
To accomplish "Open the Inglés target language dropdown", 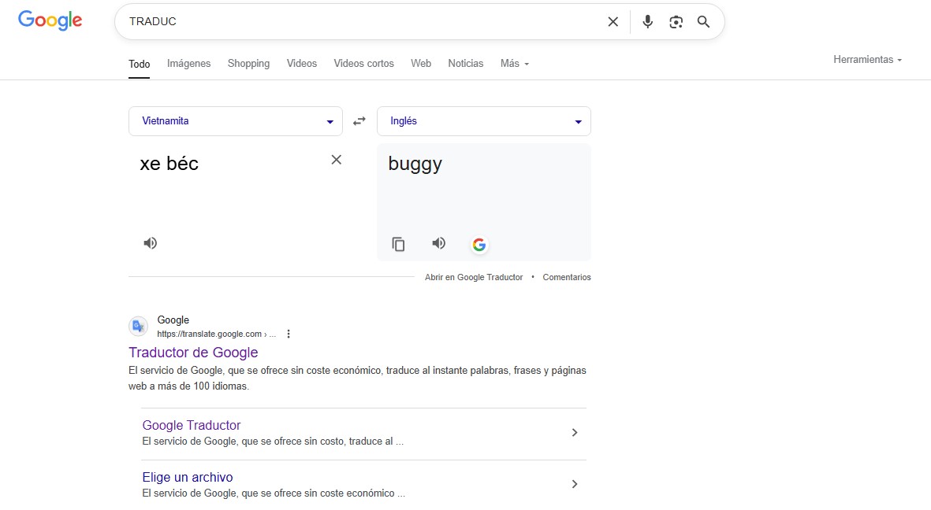I will (484, 121).
